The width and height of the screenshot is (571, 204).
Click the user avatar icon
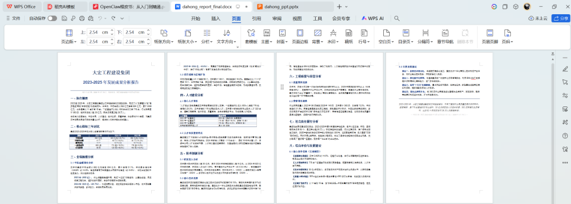click(x=527, y=6)
